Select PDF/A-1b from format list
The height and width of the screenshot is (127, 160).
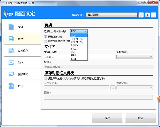click(76, 39)
